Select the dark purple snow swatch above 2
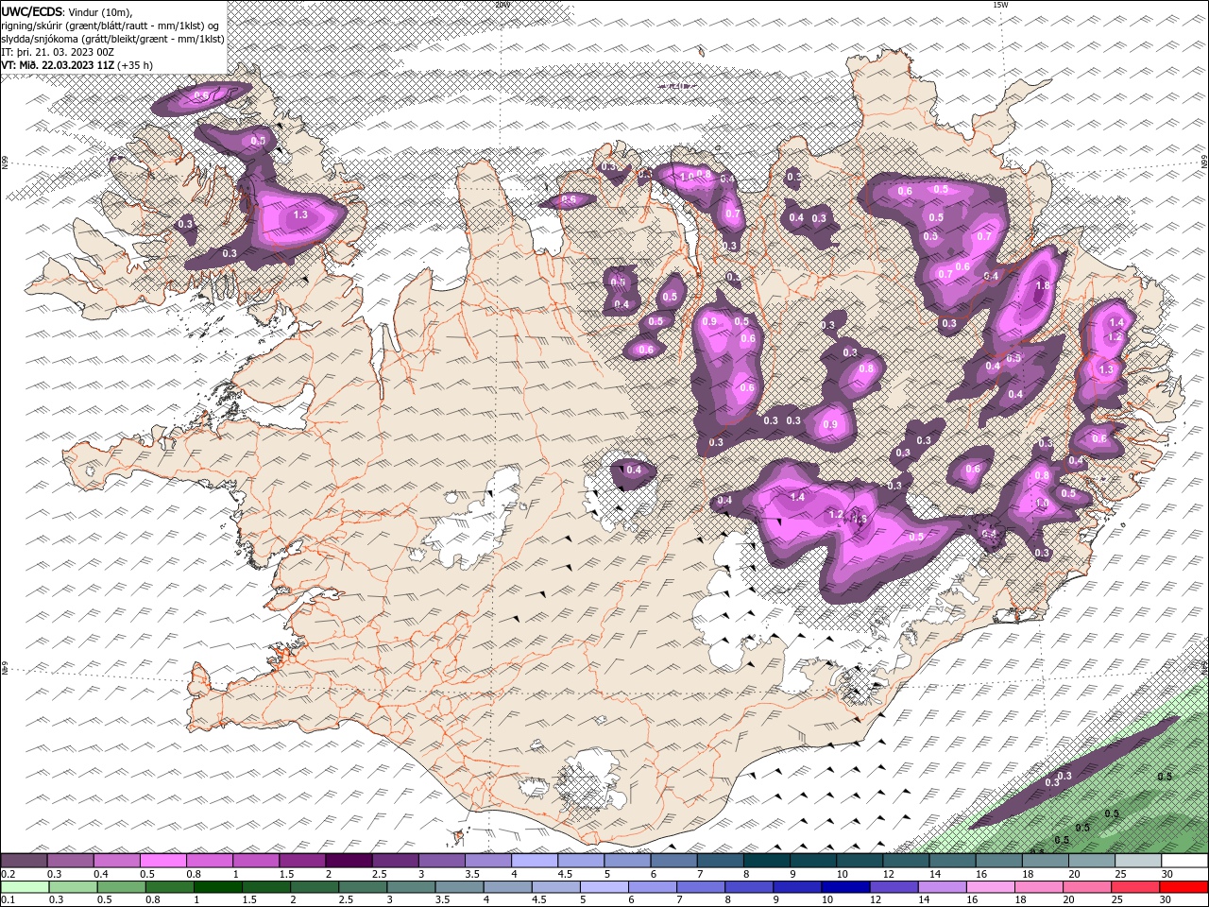 (349, 861)
